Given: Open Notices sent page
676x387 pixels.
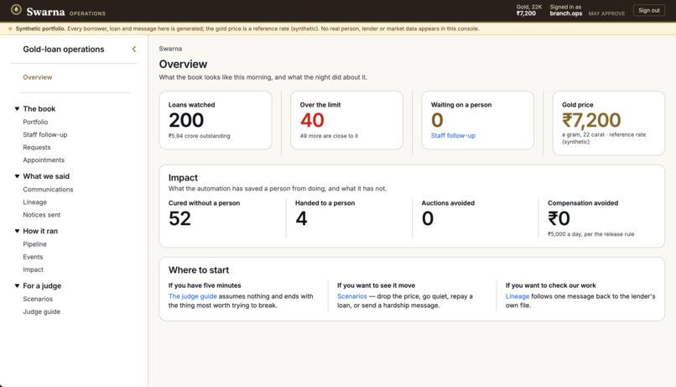Looking at the screenshot, I should (x=42, y=215).
